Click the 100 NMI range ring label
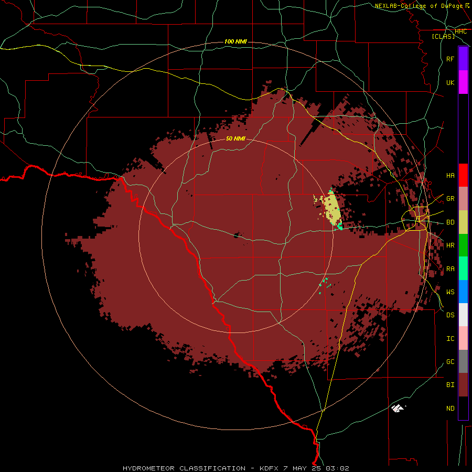The image size is (472, 472). pos(235,41)
